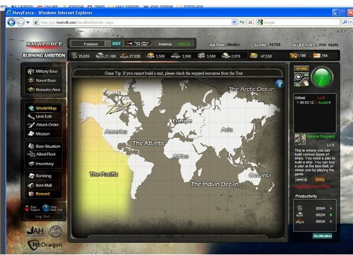
Task: Click the Help Web Site globe icon
Action: point(46,208)
